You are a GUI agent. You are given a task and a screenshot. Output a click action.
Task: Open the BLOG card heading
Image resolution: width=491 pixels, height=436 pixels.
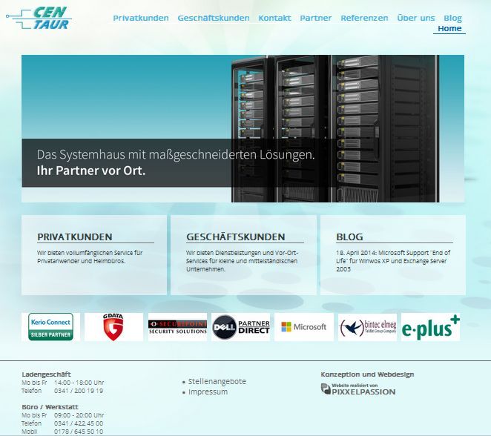tap(349, 237)
